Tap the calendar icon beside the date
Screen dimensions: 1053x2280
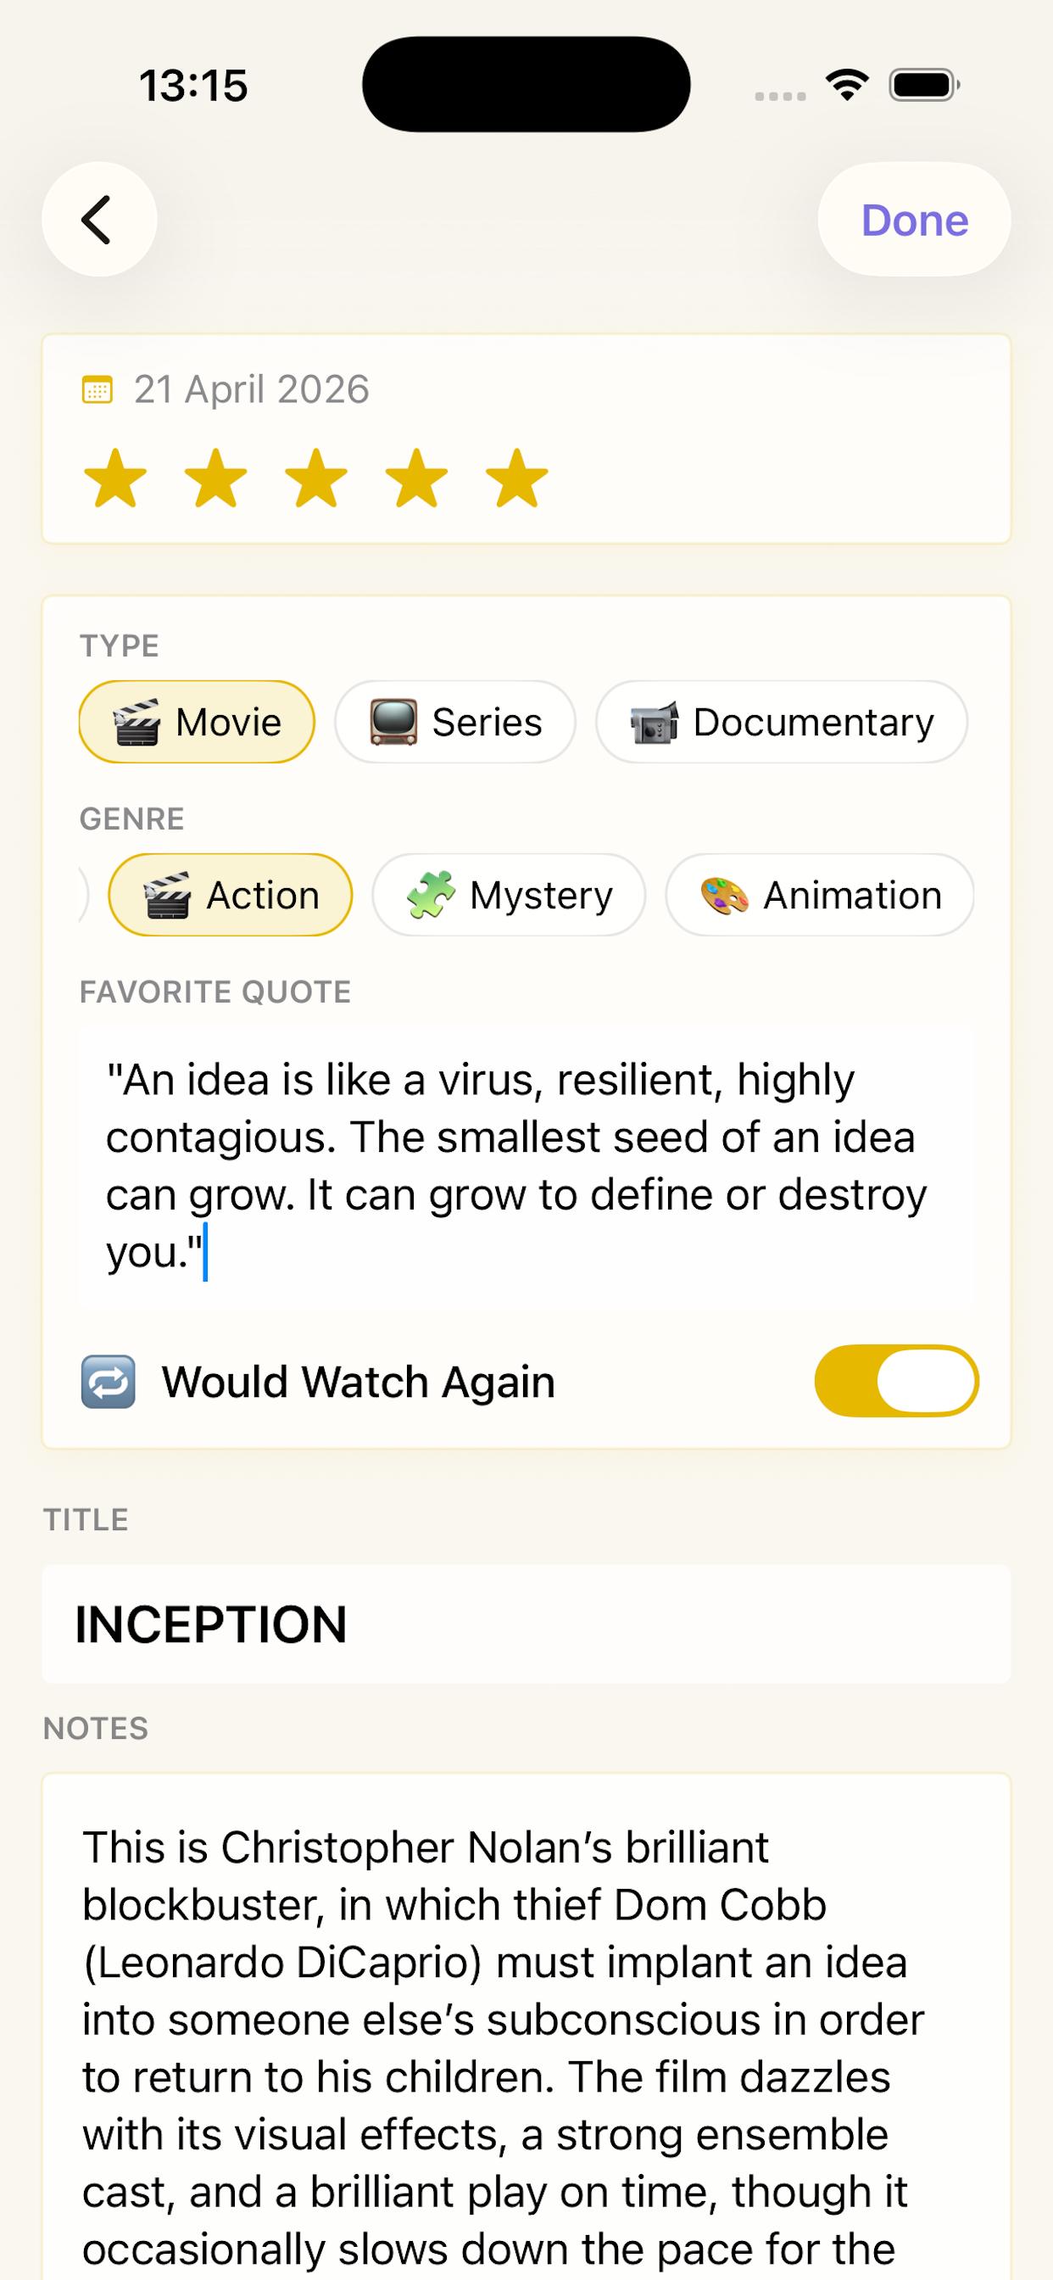click(x=97, y=389)
